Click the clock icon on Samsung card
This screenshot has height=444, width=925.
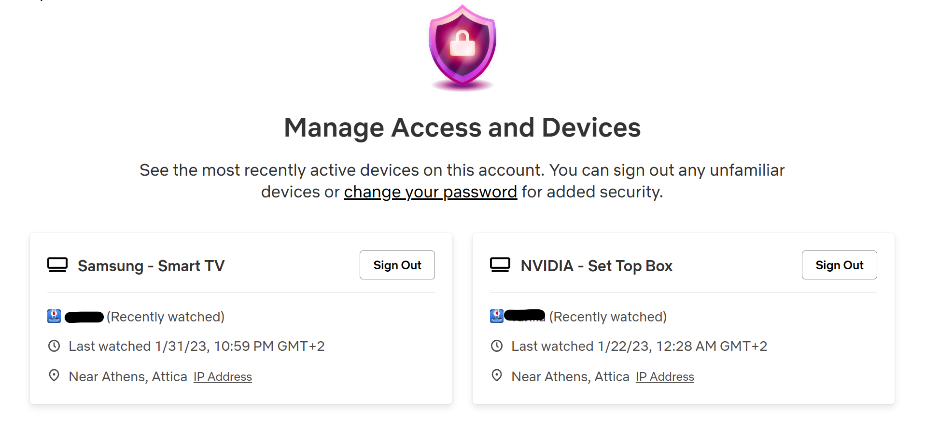(54, 346)
